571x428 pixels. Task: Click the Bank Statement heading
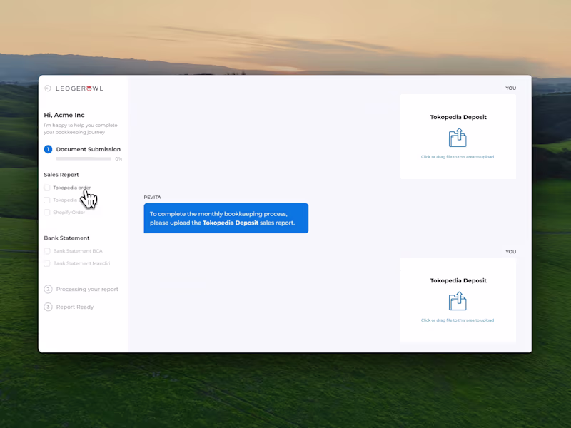click(66, 238)
